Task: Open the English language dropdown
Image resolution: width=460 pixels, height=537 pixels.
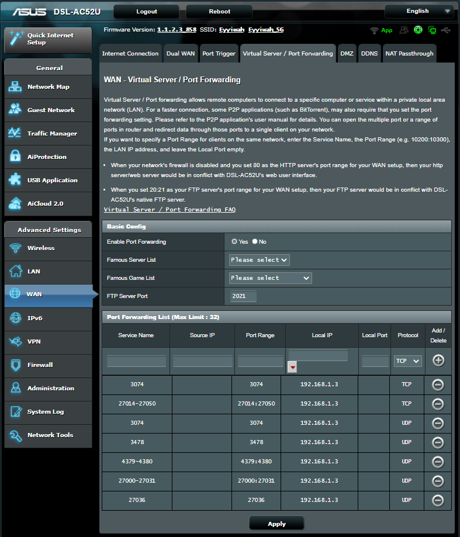Action: [x=420, y=11]
